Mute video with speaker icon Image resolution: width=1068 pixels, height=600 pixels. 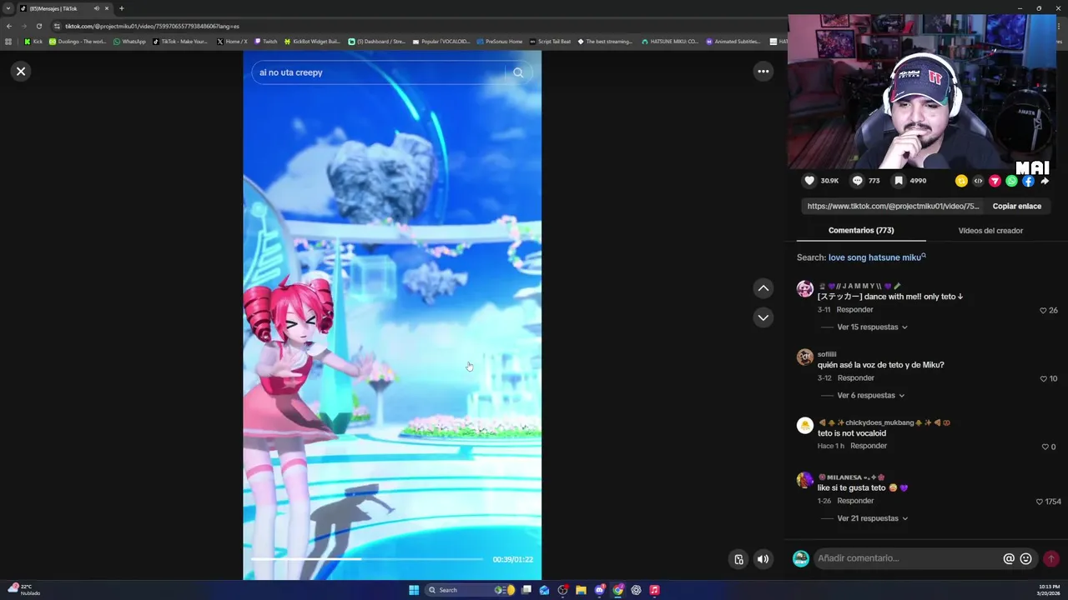(x=763, y=559)
